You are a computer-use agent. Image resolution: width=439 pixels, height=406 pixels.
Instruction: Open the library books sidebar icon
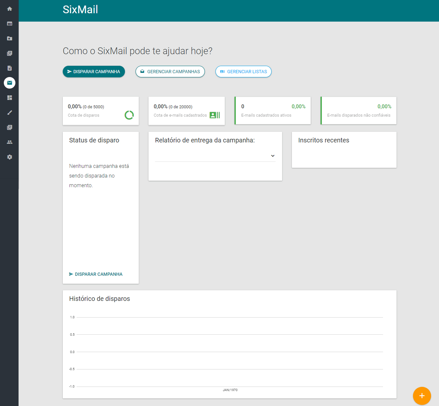(9, 53)
